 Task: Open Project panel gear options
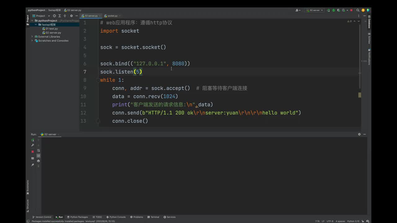click(x=71, y=16)
